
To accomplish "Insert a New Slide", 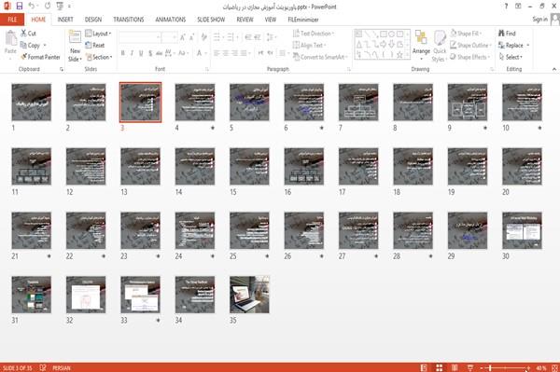I will point(75,46).
